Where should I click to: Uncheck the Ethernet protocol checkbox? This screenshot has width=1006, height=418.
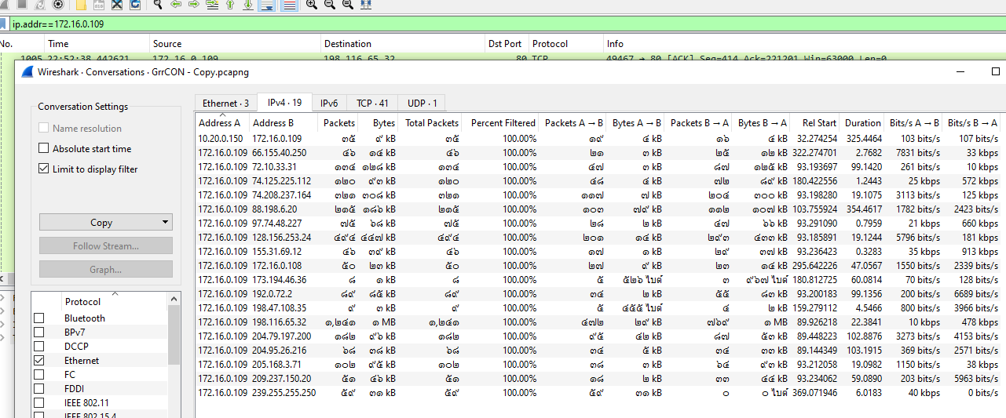click(x=39, y=361)
